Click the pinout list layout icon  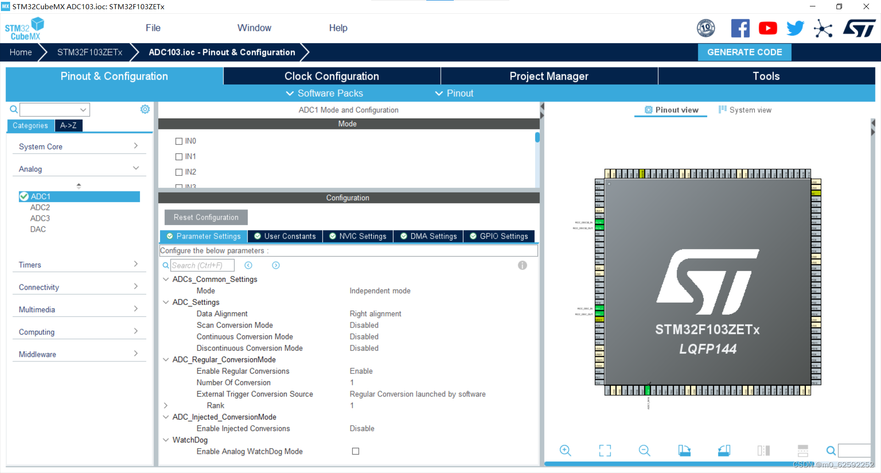[803, 450]
